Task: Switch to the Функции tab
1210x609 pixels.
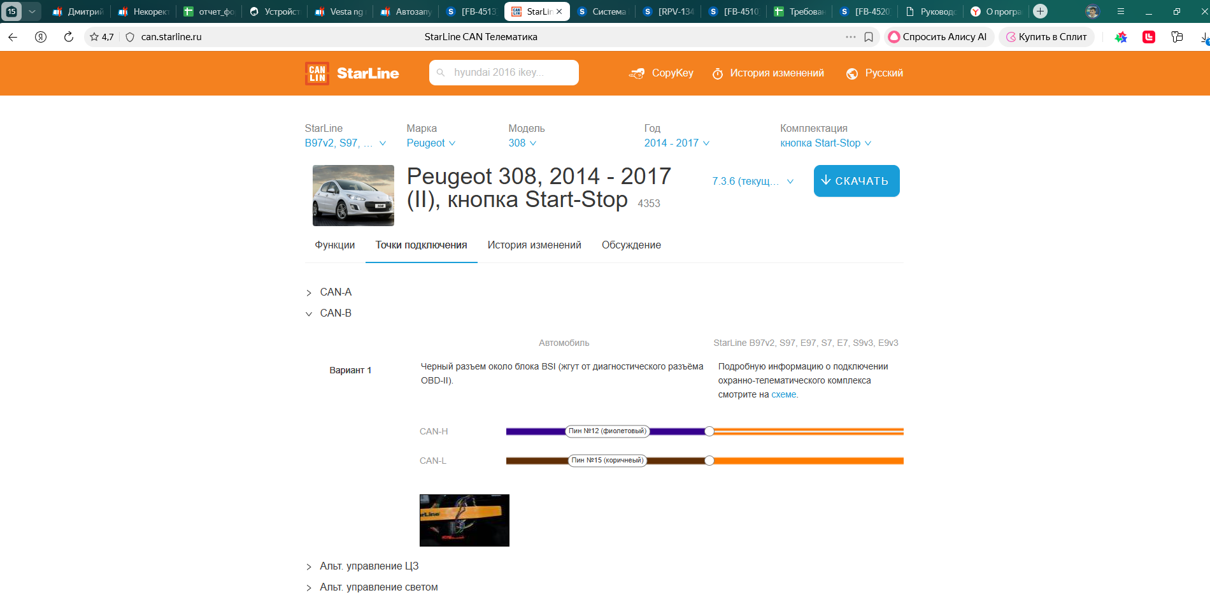Action: 334,245
